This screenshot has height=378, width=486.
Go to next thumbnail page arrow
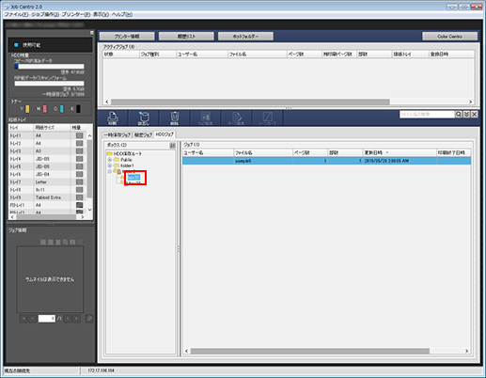pos(68,319)
